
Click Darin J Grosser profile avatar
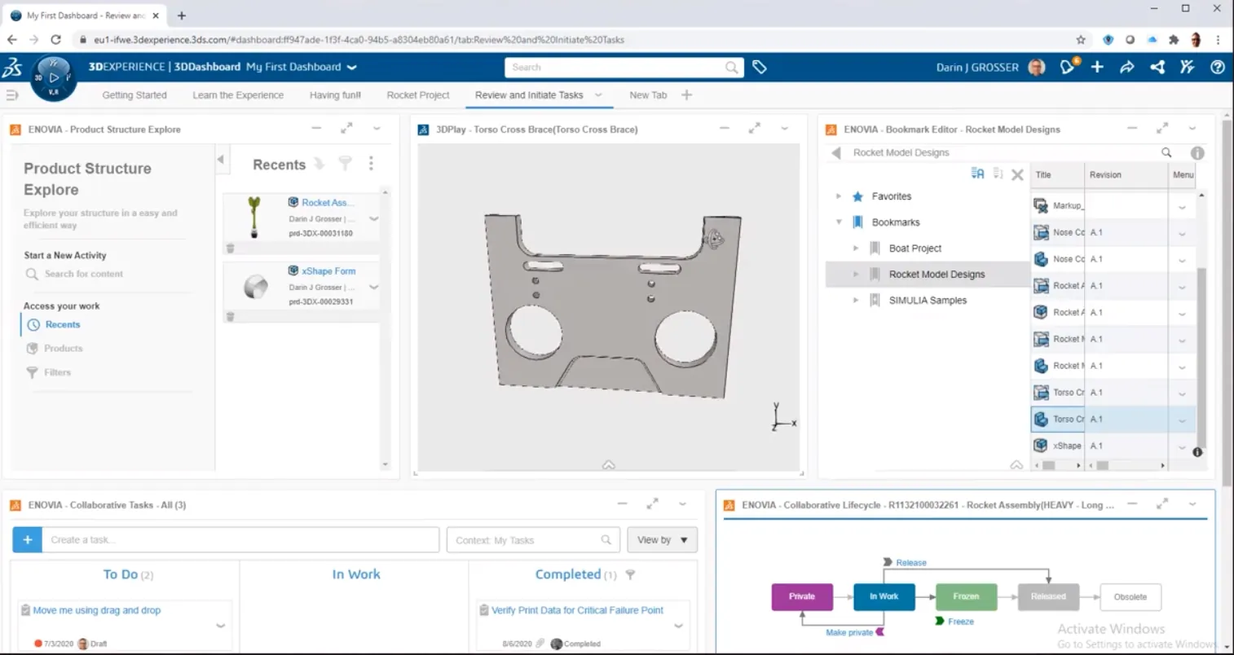pos(1037,67)
